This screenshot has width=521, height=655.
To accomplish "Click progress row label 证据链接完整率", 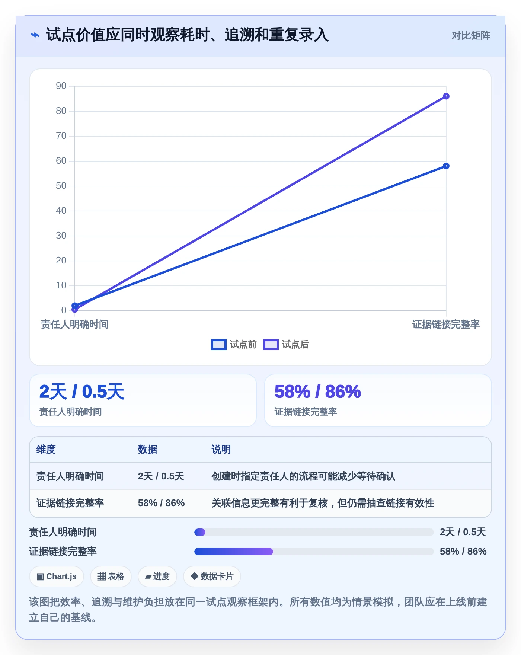I will pyautogui.click(x=63, y=552).
